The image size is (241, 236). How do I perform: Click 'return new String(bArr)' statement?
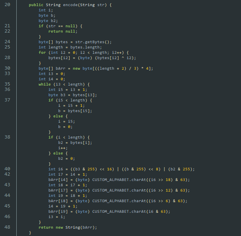68,227
